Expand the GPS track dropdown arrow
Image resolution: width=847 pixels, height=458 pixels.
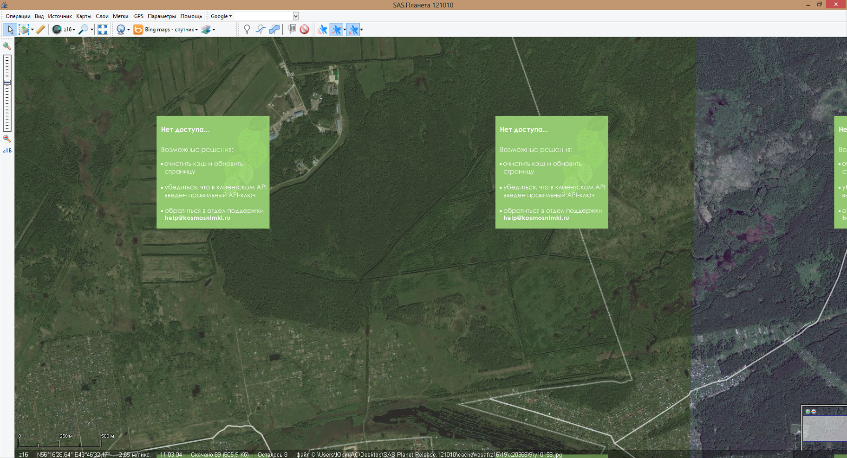click(x=345, y=30)
